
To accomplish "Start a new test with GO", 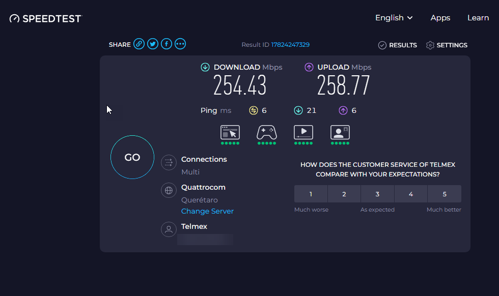I will point(132,157).
